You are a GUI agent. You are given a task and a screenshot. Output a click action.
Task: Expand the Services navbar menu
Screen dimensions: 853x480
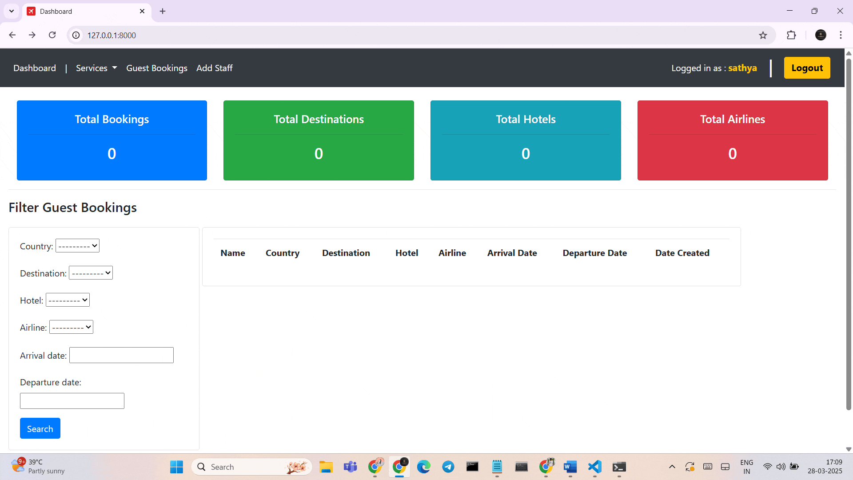click(96, 68)
